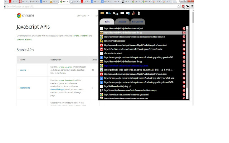
Task: Click the page's vertical scrollbar thumb
Action: [193, 17]
